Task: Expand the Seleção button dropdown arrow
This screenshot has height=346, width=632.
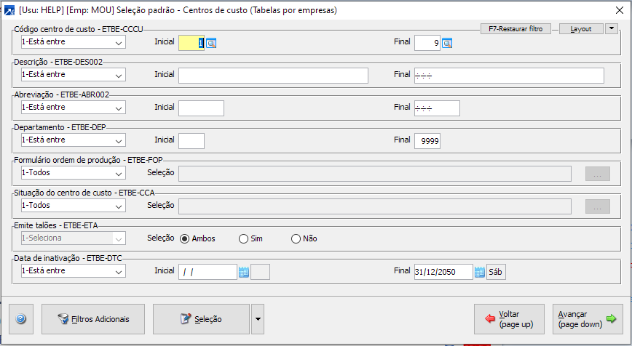Action: tap(258, 319)
